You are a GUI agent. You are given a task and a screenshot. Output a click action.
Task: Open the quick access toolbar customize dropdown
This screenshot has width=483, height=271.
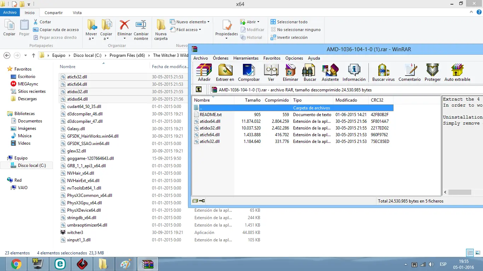pyautogui.click(x=29, y=4)
